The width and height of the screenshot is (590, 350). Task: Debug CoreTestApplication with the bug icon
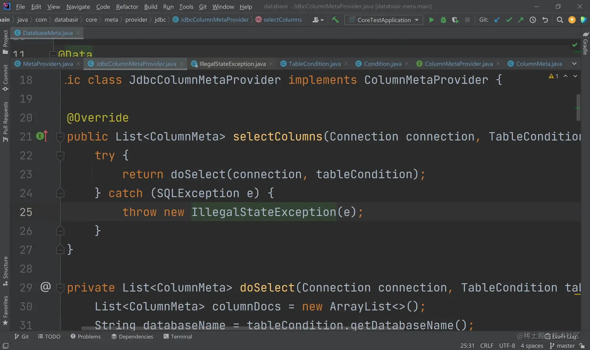(443, 20)
